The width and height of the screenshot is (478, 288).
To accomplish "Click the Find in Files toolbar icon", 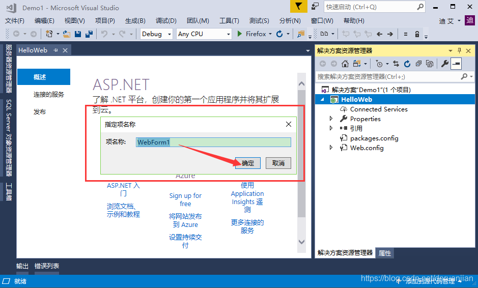I will tap(301, 34).
